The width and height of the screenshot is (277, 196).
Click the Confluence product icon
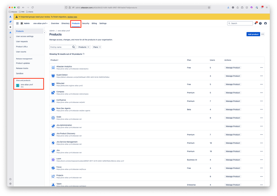click(x=53, y=101)
